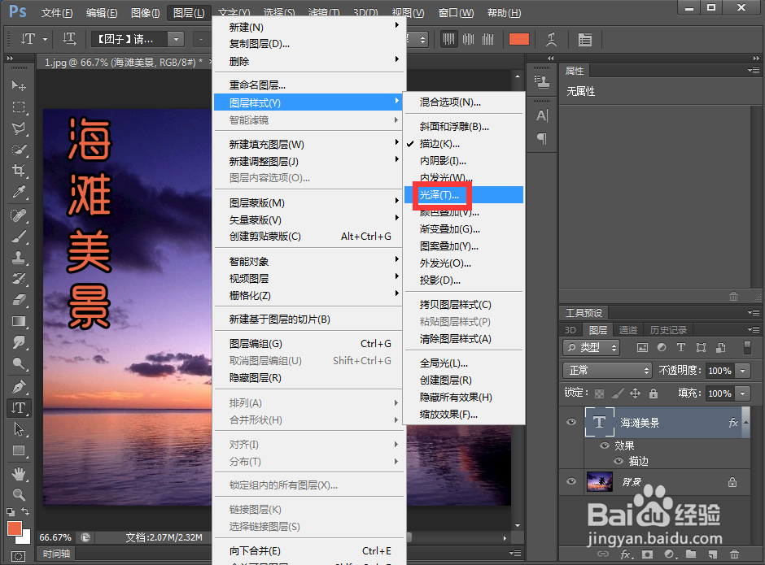
Task: Toggle visibility of 海滩美景 text layer
Action: pyautogui.click(x=571, y=421)
